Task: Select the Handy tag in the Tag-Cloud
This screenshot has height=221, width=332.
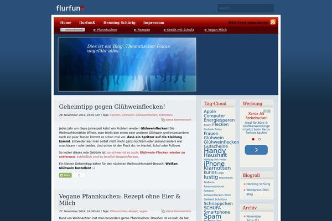Action: tap(215, 151)
